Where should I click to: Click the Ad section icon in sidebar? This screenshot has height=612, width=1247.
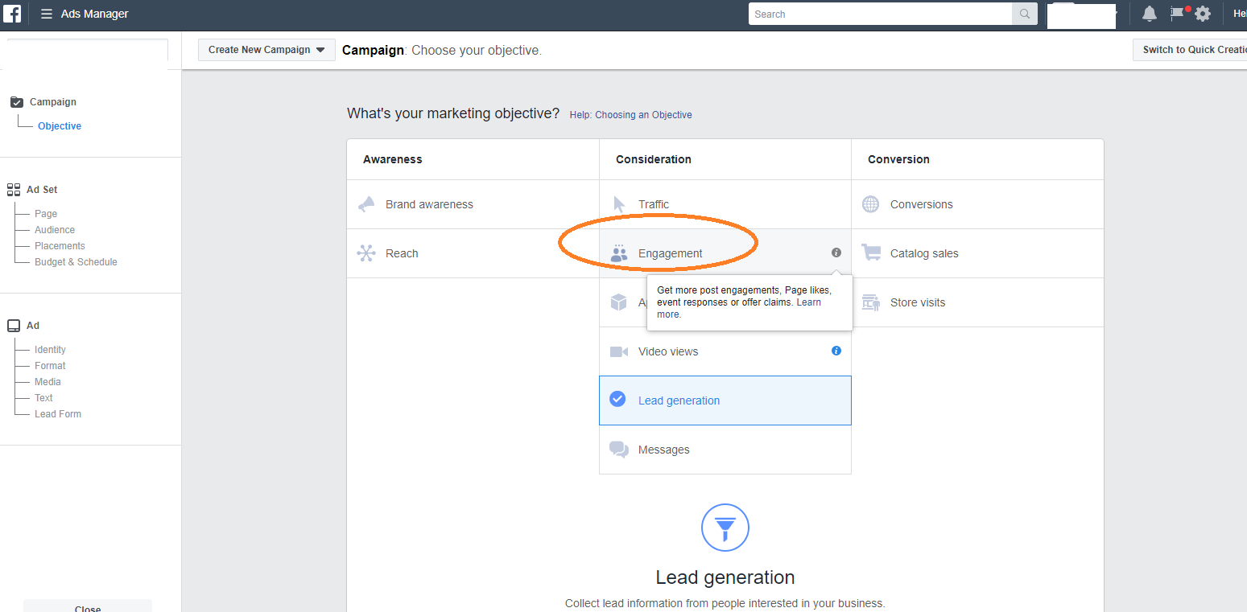[x=14, y=326]
